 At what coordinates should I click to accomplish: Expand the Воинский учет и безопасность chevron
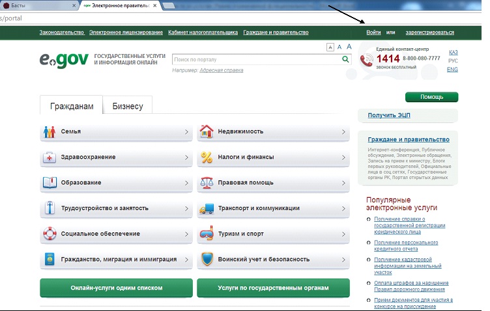tap(343, 259)
